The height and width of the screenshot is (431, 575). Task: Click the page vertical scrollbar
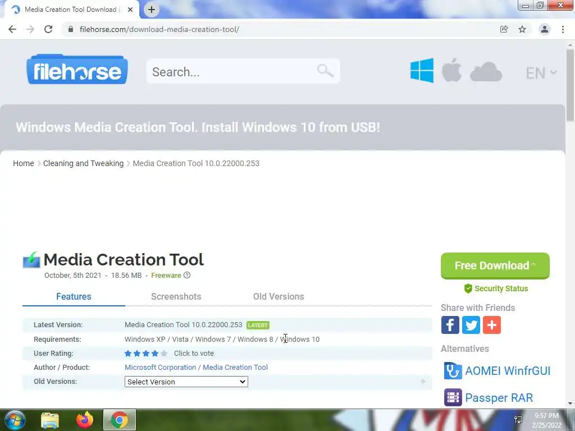click(570, 84)
